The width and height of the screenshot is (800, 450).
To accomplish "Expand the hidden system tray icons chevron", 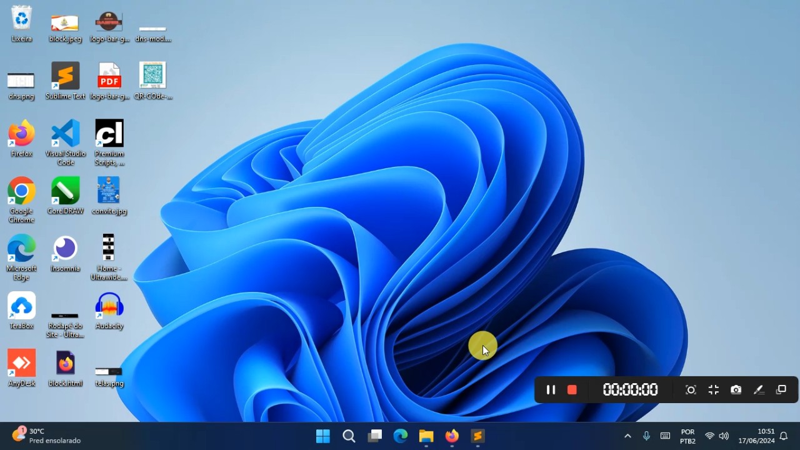I will [x=627, y=436].
